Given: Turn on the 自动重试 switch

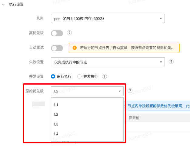Looking at the screenshot, I should [x=57, y=48].
